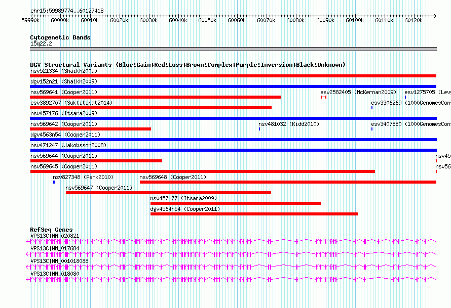Select the nsv457177 (Itsara2009) red bar
Viewport: 451px width, 308px height.
[236, 203]
